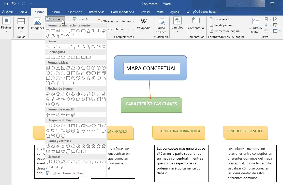Select the CARACTERÍSTICAS CLAVES green shape

click(151, 105)
